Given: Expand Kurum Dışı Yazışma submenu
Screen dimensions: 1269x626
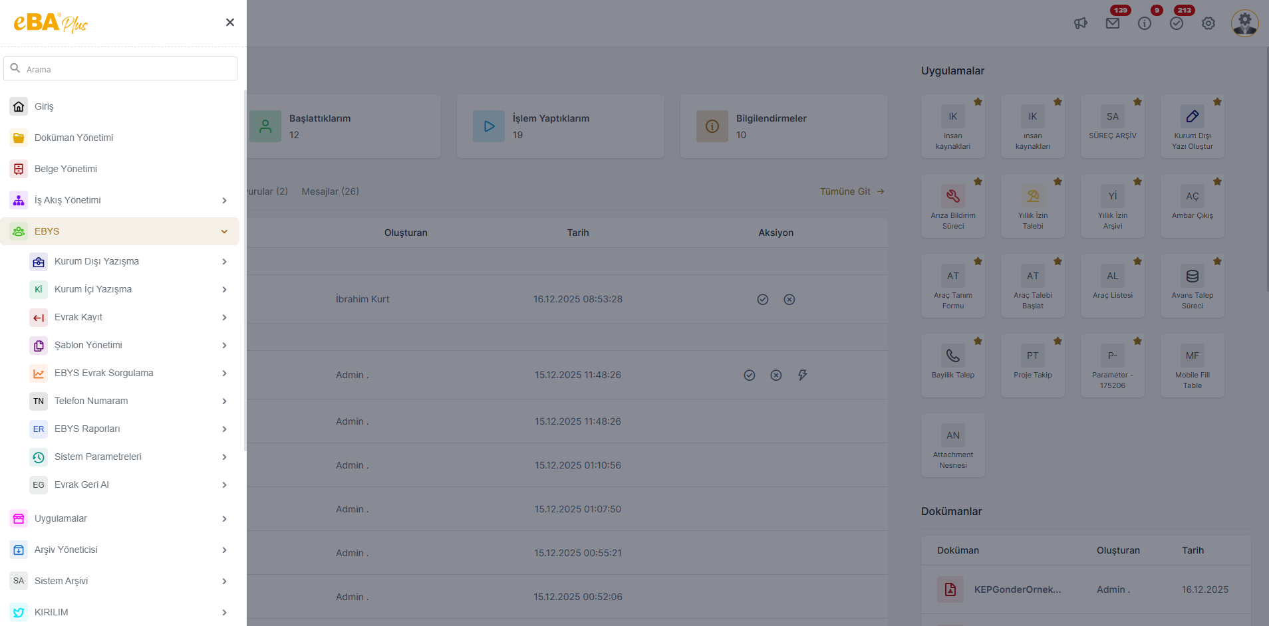Looking at the screenshot, I should [224, 262].
